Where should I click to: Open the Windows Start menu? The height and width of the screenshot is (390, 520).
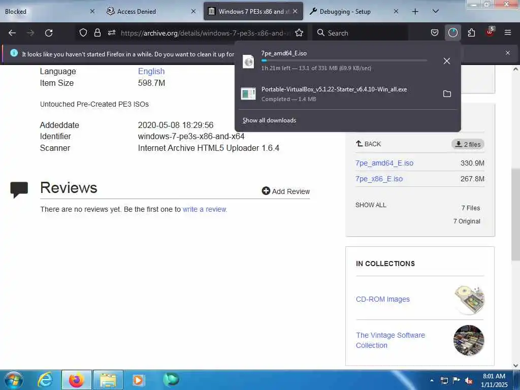(x=14, y=380)
